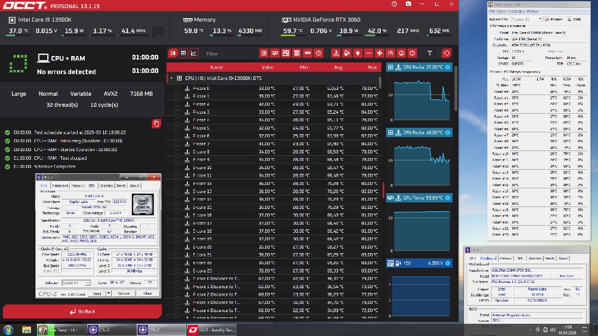Click Validate button in CPU-Z
Screen dimensions: 598x336
click(x=124, y=293)
